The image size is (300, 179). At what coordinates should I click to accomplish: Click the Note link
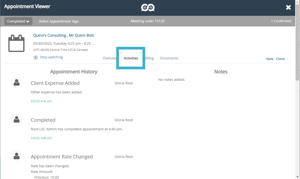270,59
